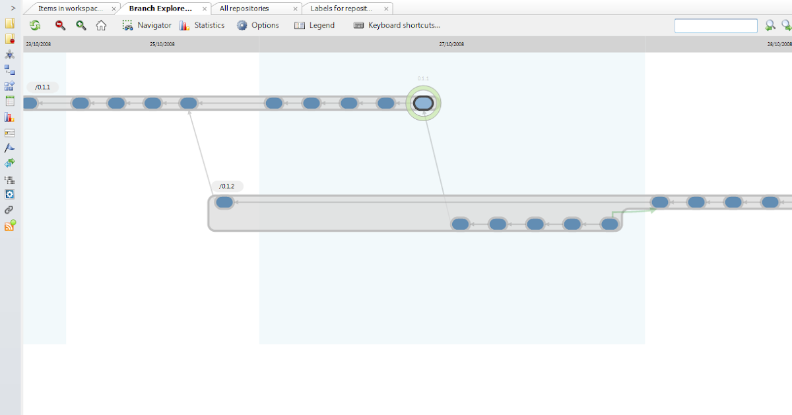Screen dimensions: 792x415
Task: Zoom in on the branch diagram
Action: click(81, 25)
